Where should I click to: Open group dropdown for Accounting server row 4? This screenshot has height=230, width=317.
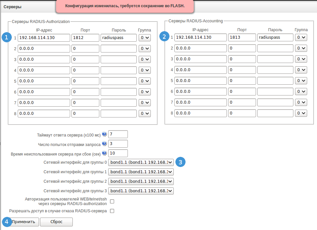(x=301, y=70)
